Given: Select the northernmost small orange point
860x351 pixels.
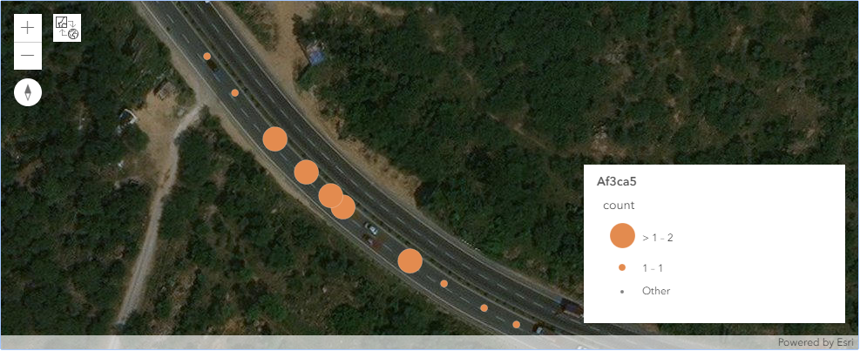Looking at the screenshot, I should (x=207, y=56).
